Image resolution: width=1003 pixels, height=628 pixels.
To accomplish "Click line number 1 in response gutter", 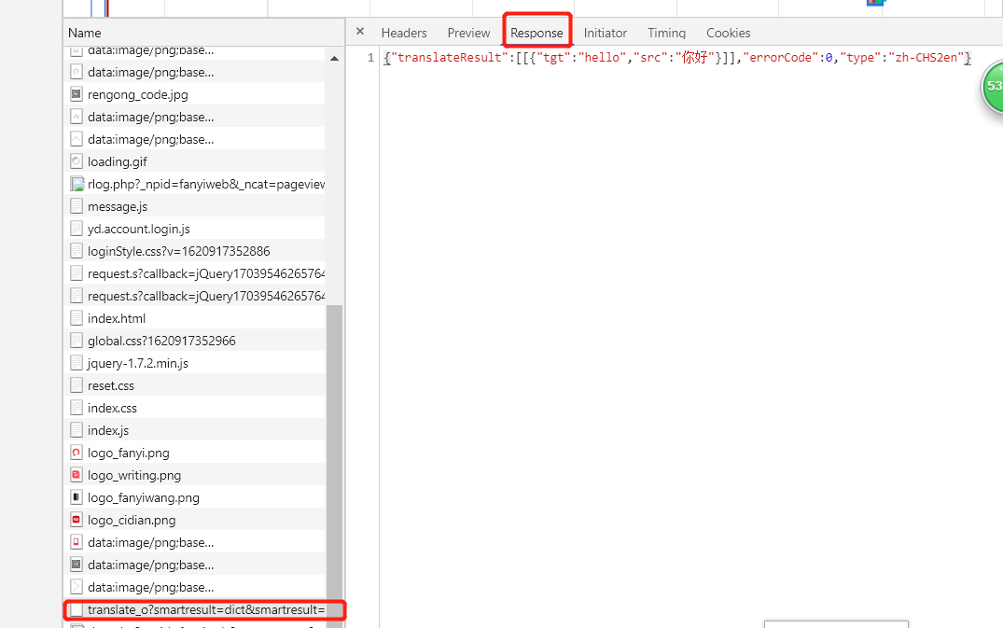I will [370, 58].
